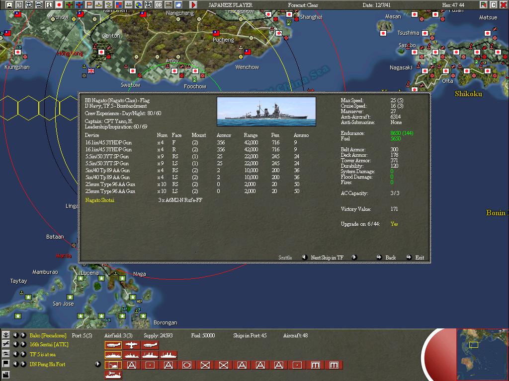Viewport: 509px width, 381px height.
Task: Click Exit in ship info window
Action: tap(420, 257)
